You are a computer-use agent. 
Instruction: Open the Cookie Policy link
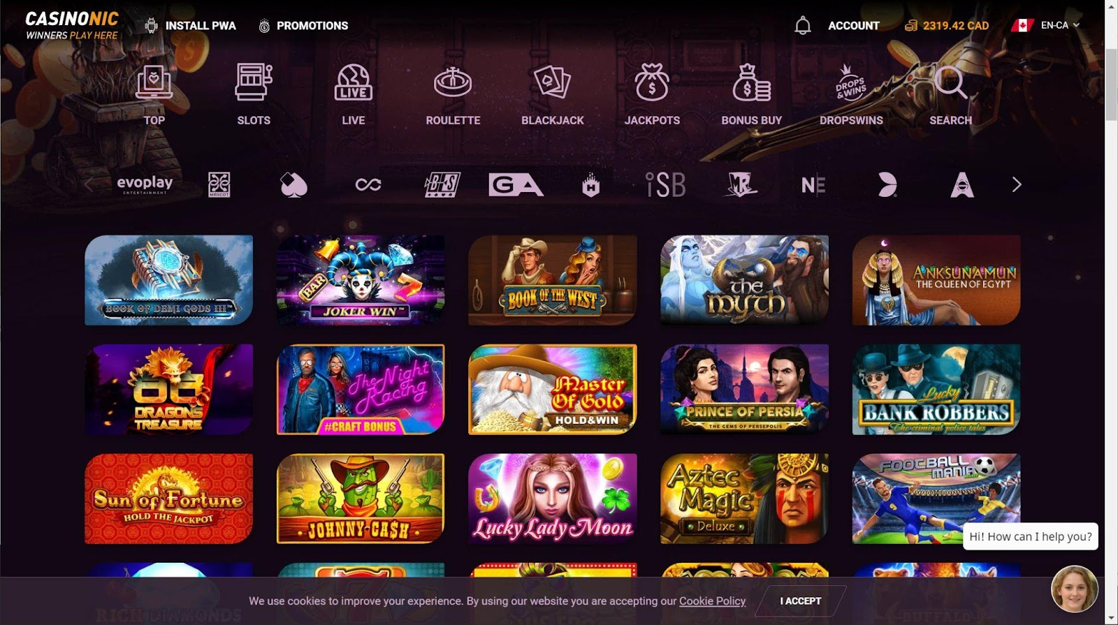tap(712, 601)
